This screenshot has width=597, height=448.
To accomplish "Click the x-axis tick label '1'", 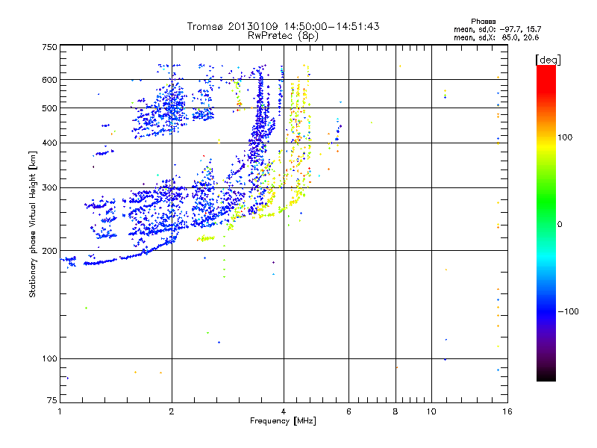I will 60,411.
